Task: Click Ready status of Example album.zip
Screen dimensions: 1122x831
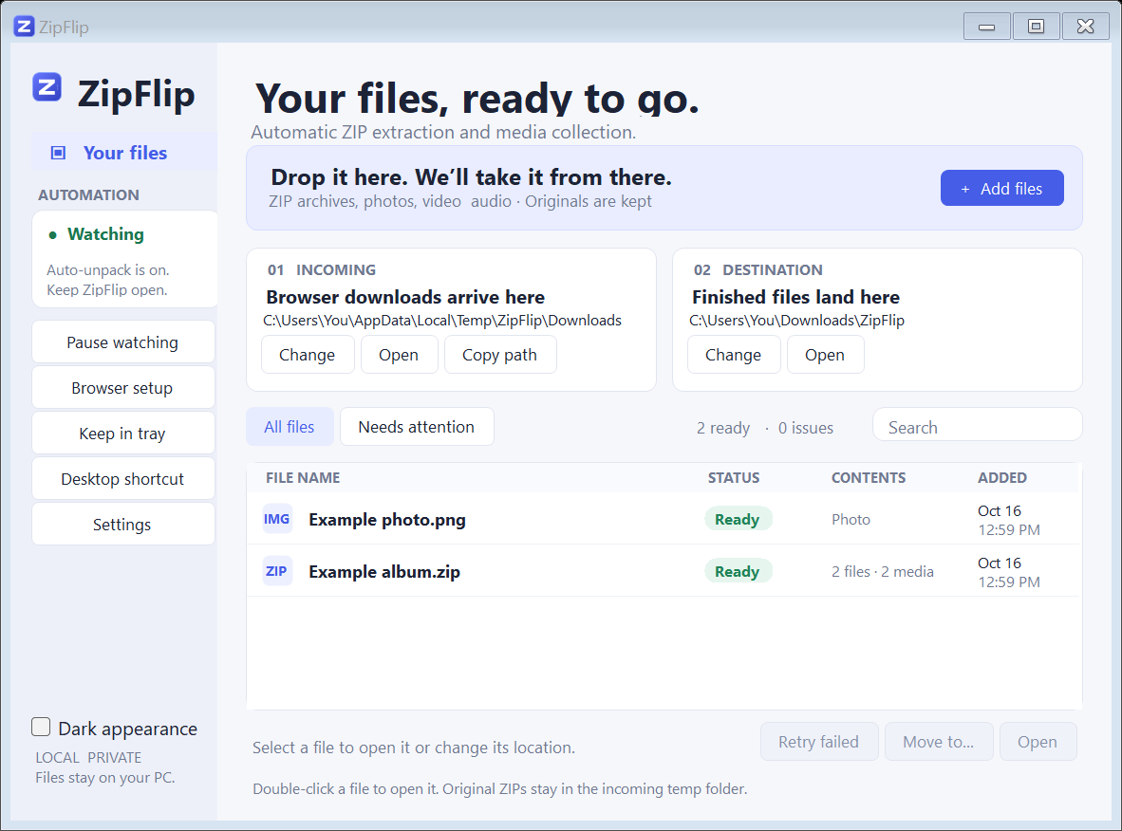Action: pyautogui.click(x=738, y=571)
